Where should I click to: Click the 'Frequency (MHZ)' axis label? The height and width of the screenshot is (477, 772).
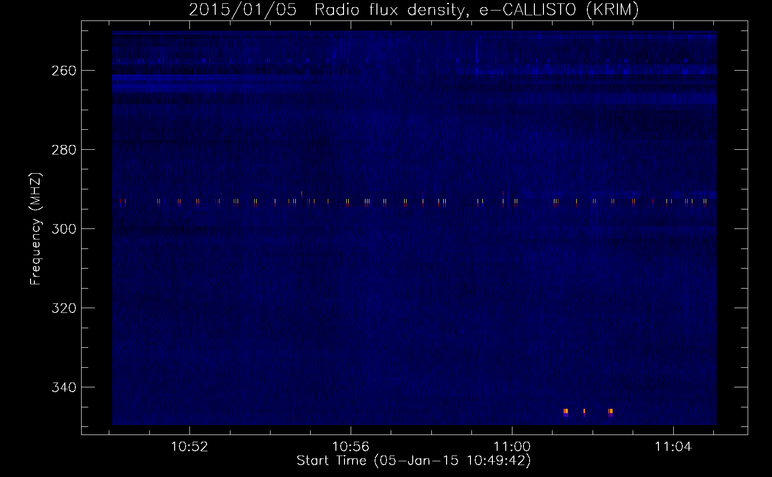tap(36, 228)
